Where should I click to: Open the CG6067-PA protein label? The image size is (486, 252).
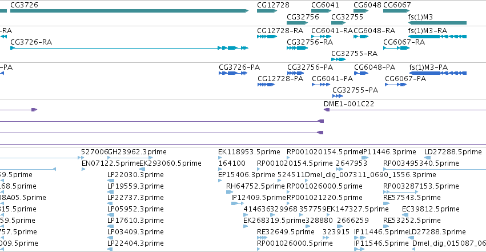click(405, 79)
